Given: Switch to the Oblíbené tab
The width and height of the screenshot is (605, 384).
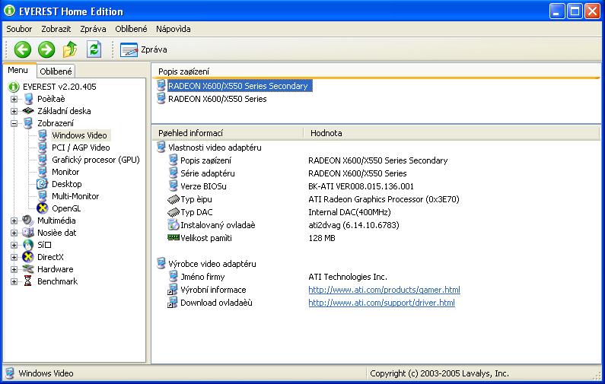Looking at the screenshot, I should (56, 71).
